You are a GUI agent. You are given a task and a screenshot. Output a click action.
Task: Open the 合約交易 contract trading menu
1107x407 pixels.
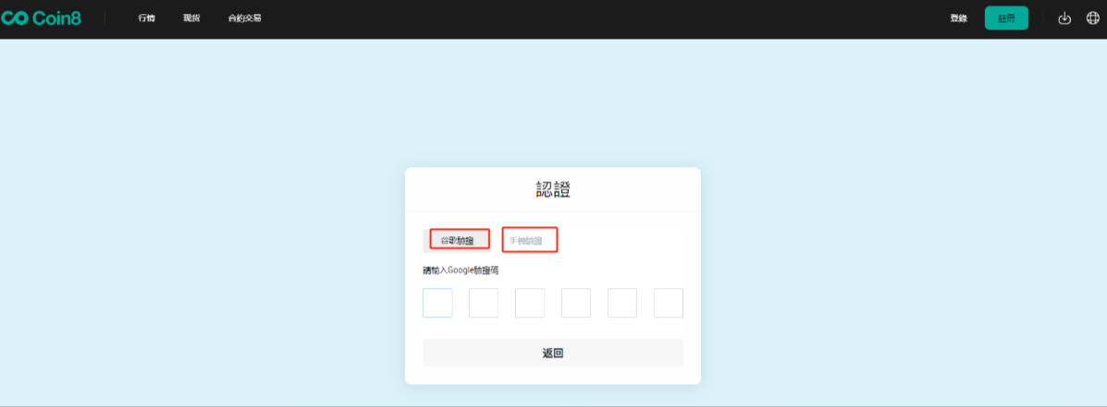coord(244,18)
